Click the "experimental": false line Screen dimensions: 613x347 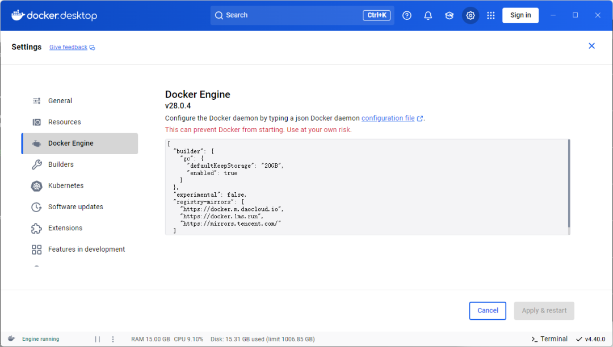coord(209,195)
